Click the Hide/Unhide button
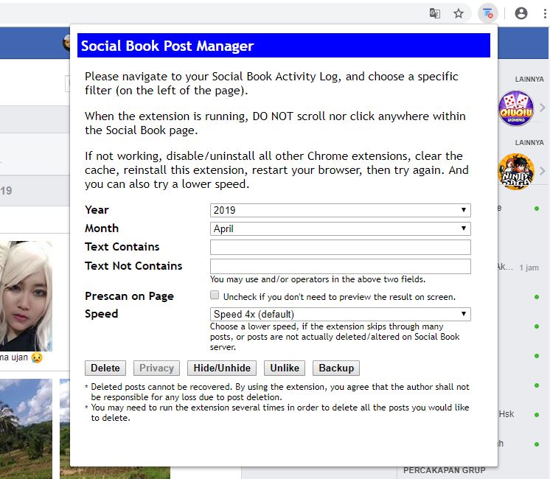 point(222,368)
